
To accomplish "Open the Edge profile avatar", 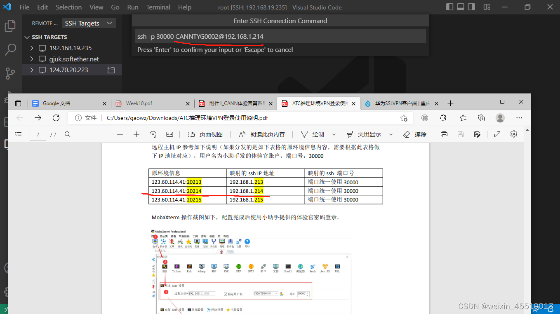I will click(x=500, y=118).
